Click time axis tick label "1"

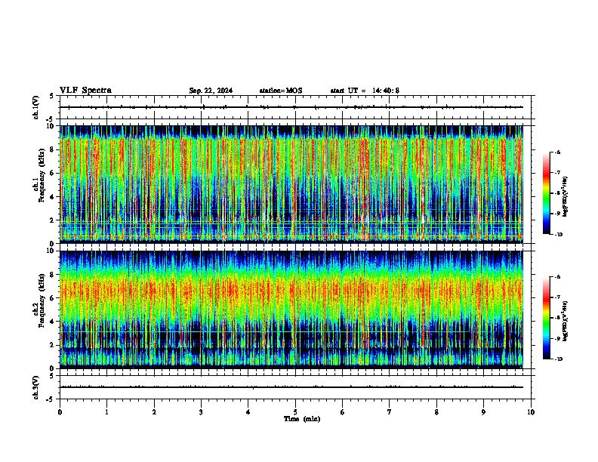[106, 412]
